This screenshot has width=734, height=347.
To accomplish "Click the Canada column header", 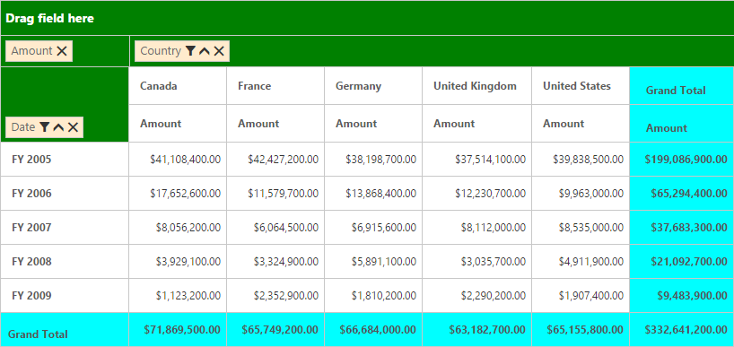I will (178, 85).
